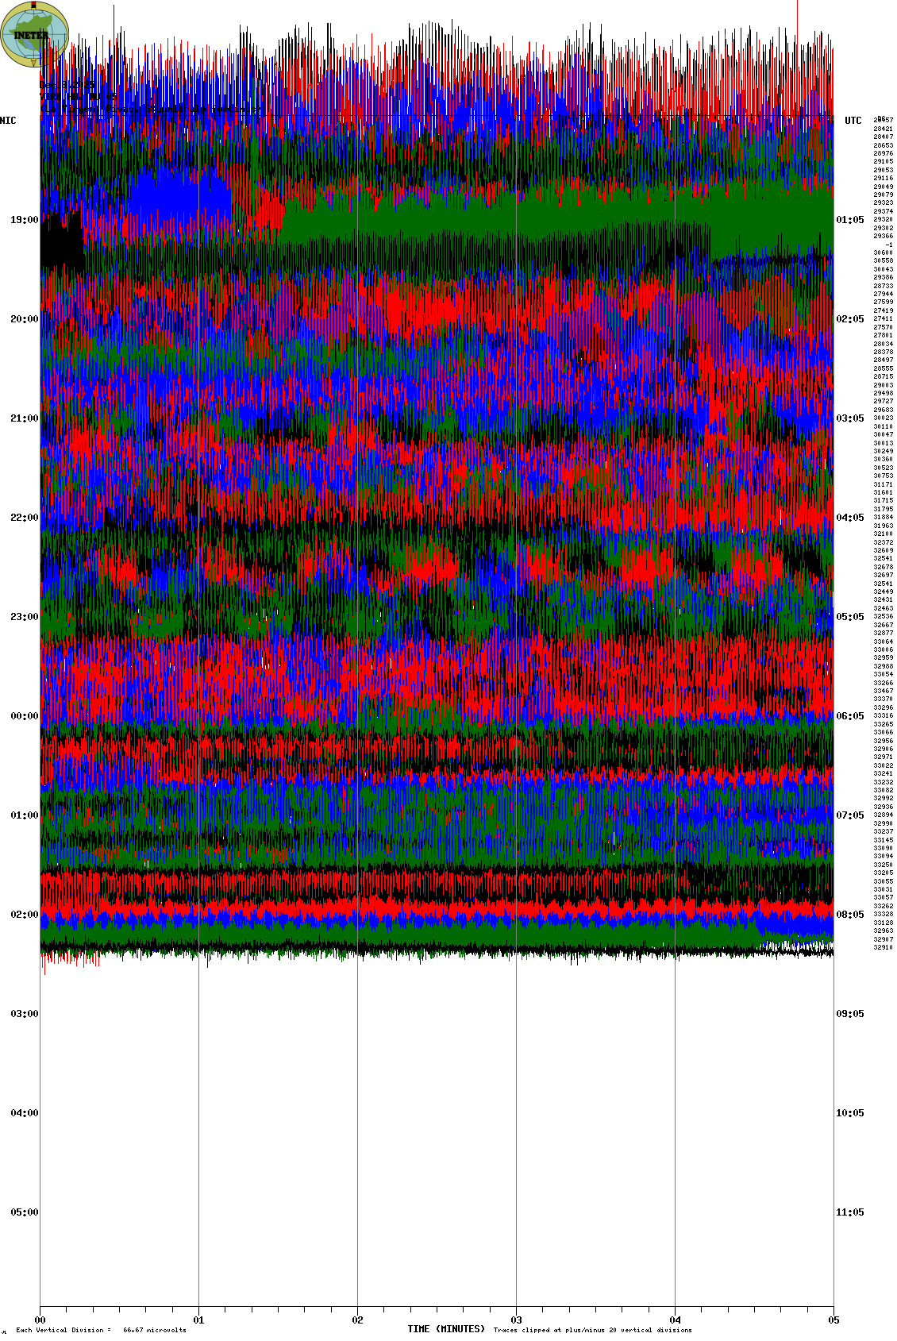Select the 19:00 local time label

click(x=24, y=220)
